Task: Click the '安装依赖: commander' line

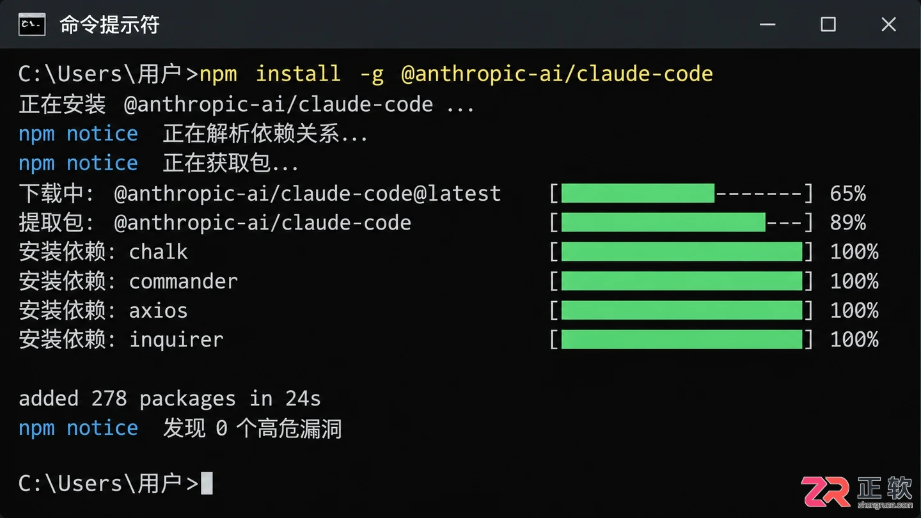Action: (128, 281)
